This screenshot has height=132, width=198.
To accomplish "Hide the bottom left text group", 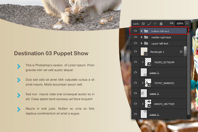I will (135, 31).
